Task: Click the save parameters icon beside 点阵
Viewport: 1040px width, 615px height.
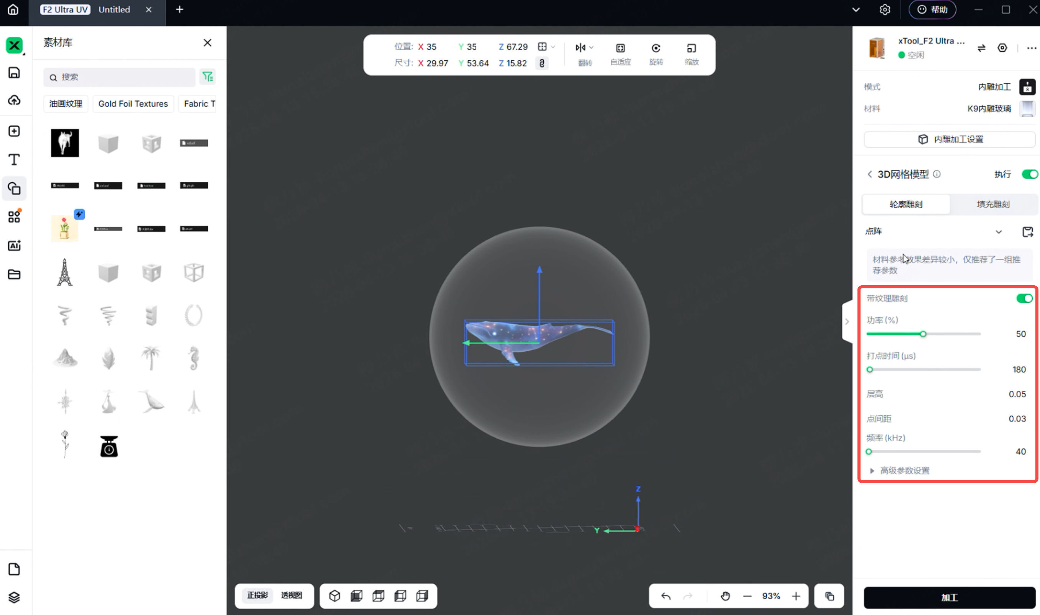Action: tap(1028, 232)
